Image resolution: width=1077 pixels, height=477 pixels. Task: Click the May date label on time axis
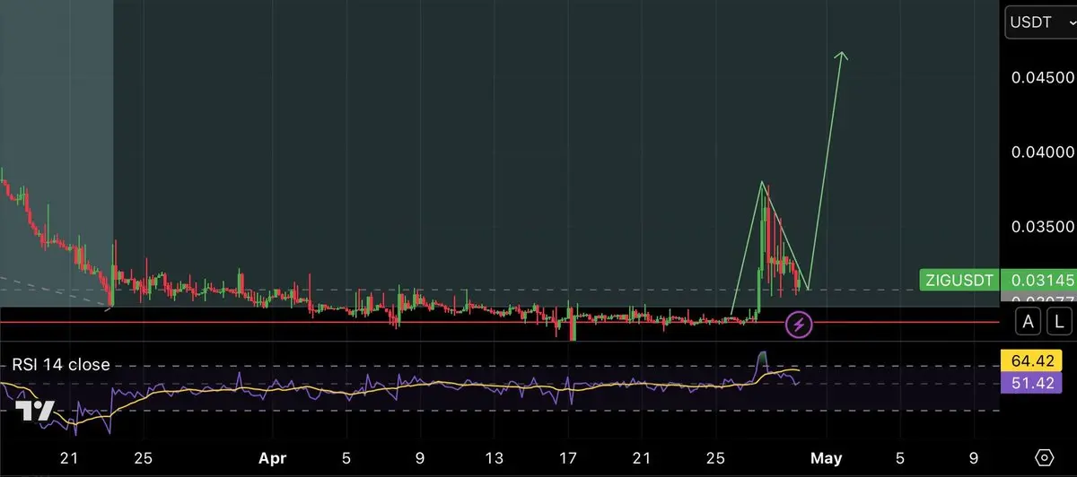click(x=826, y=458)
